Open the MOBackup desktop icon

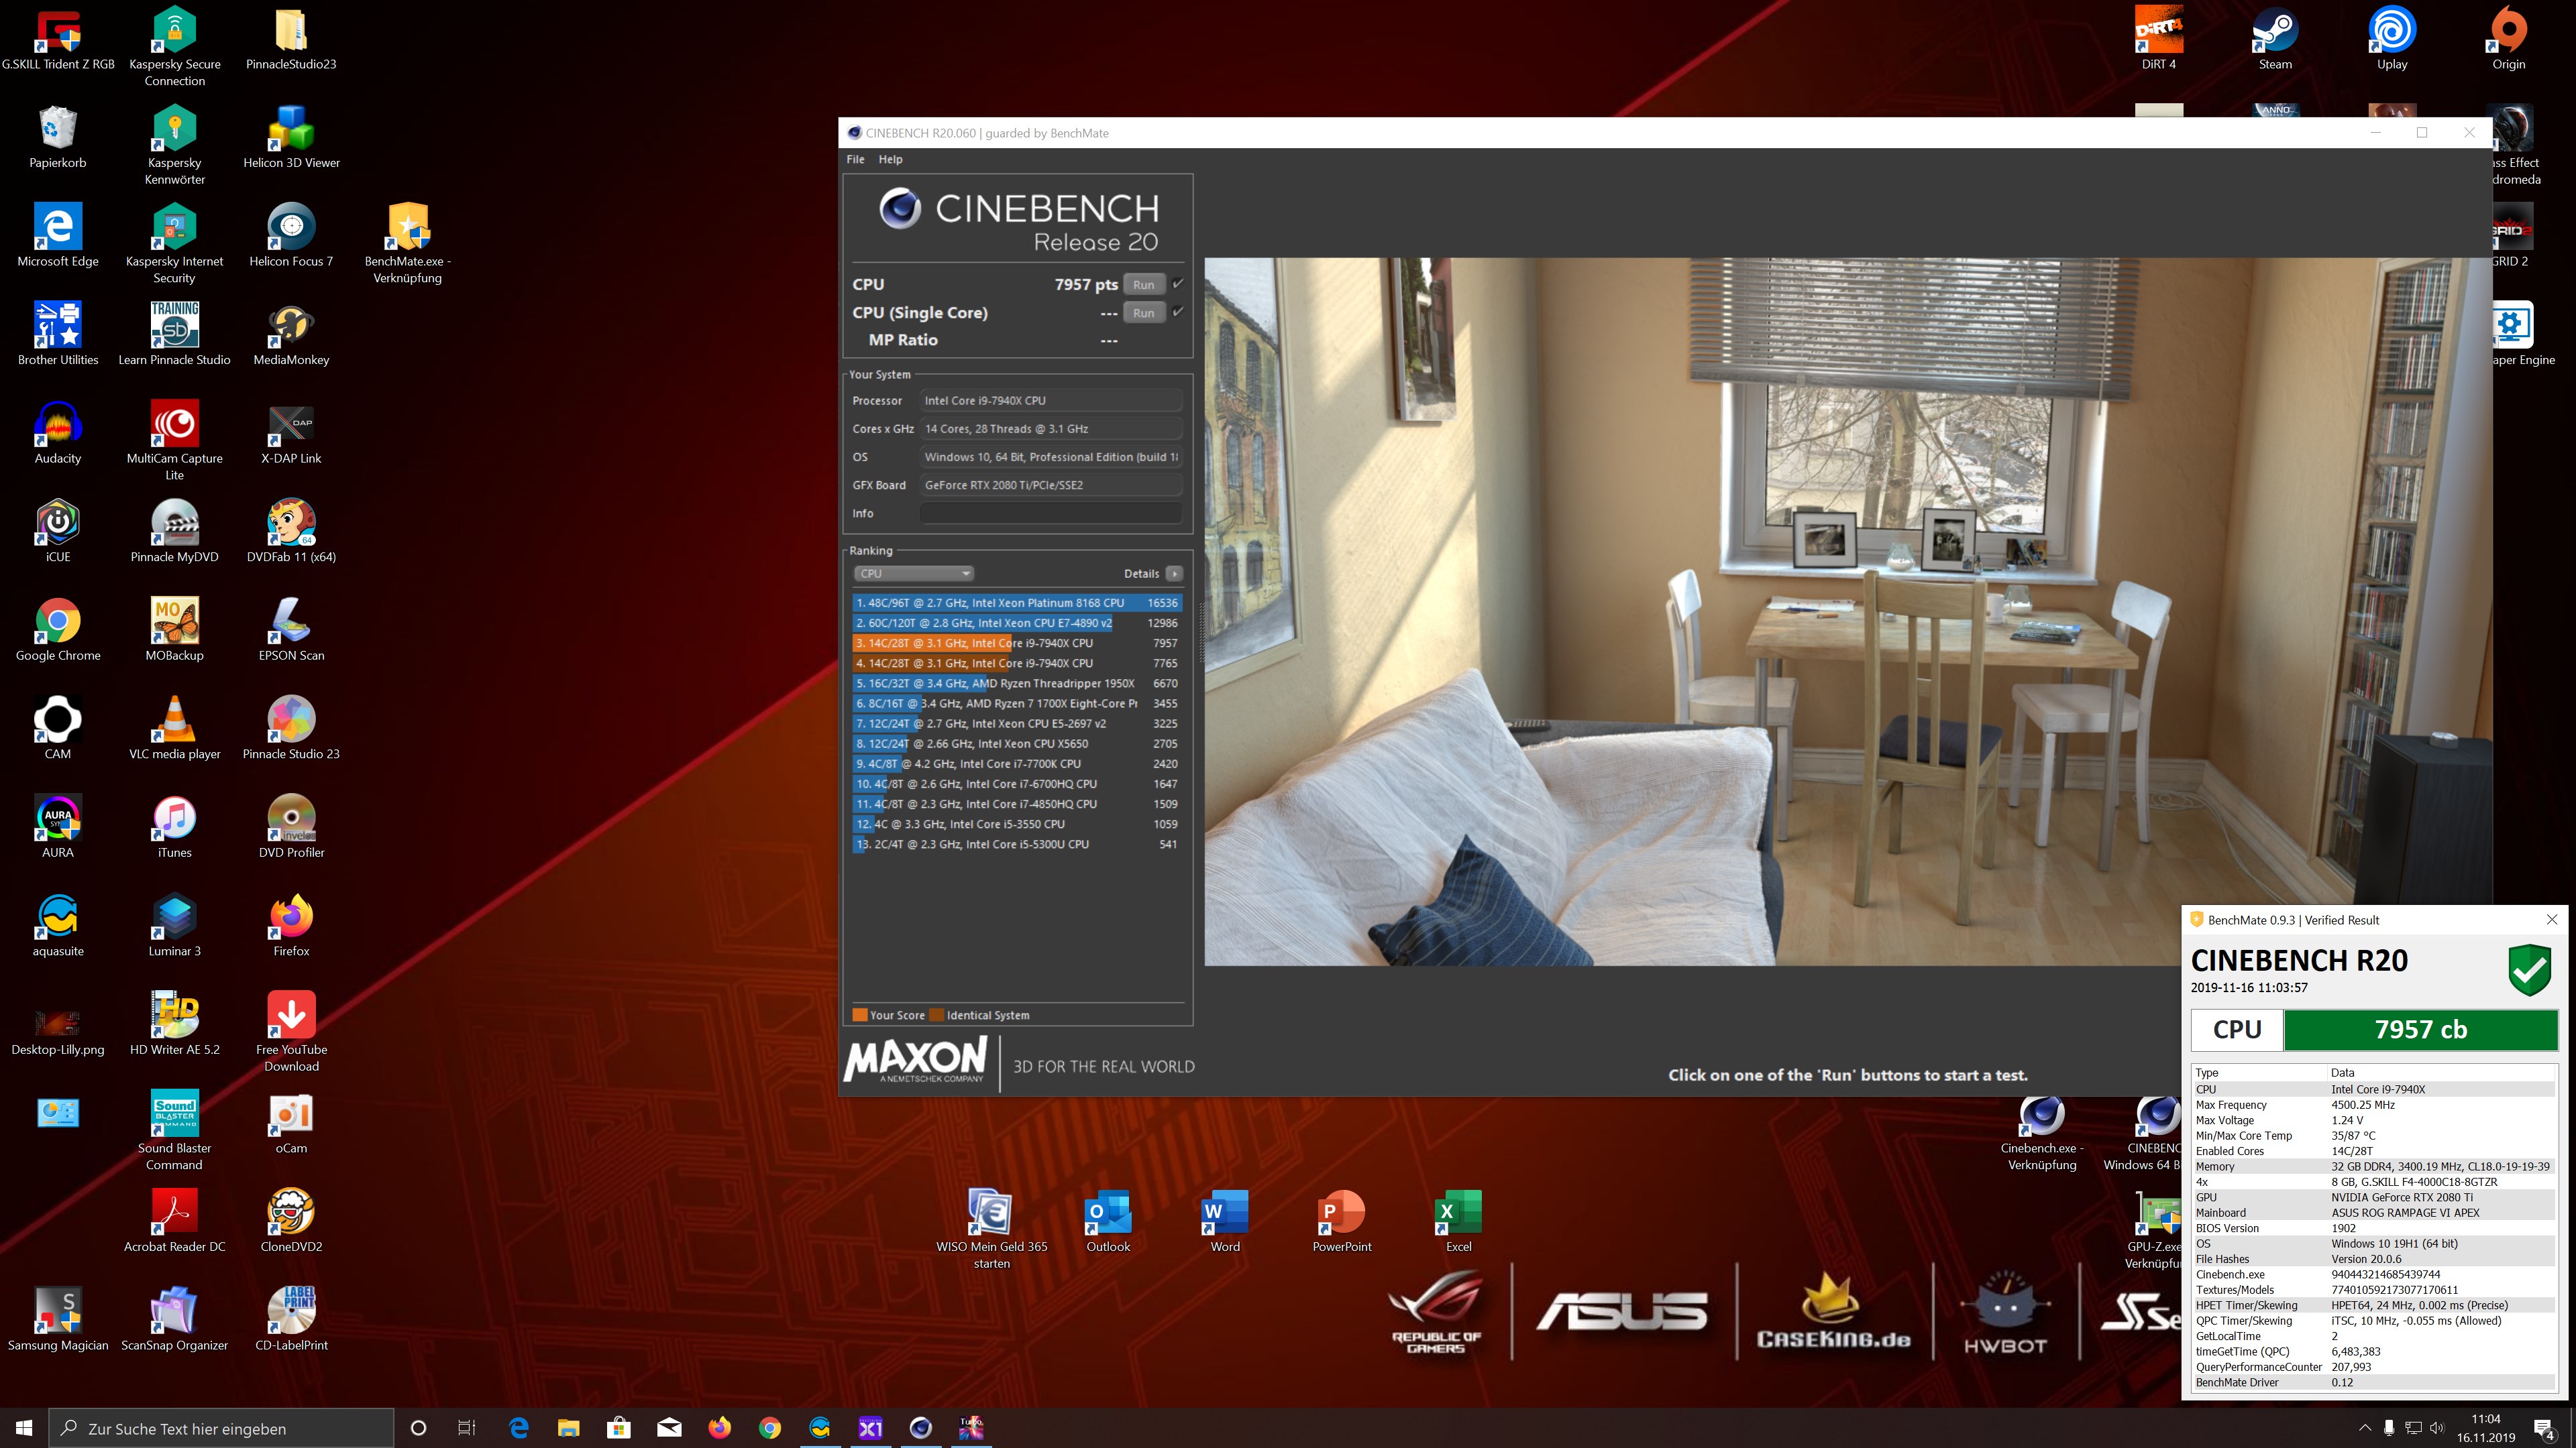(175, 631)
